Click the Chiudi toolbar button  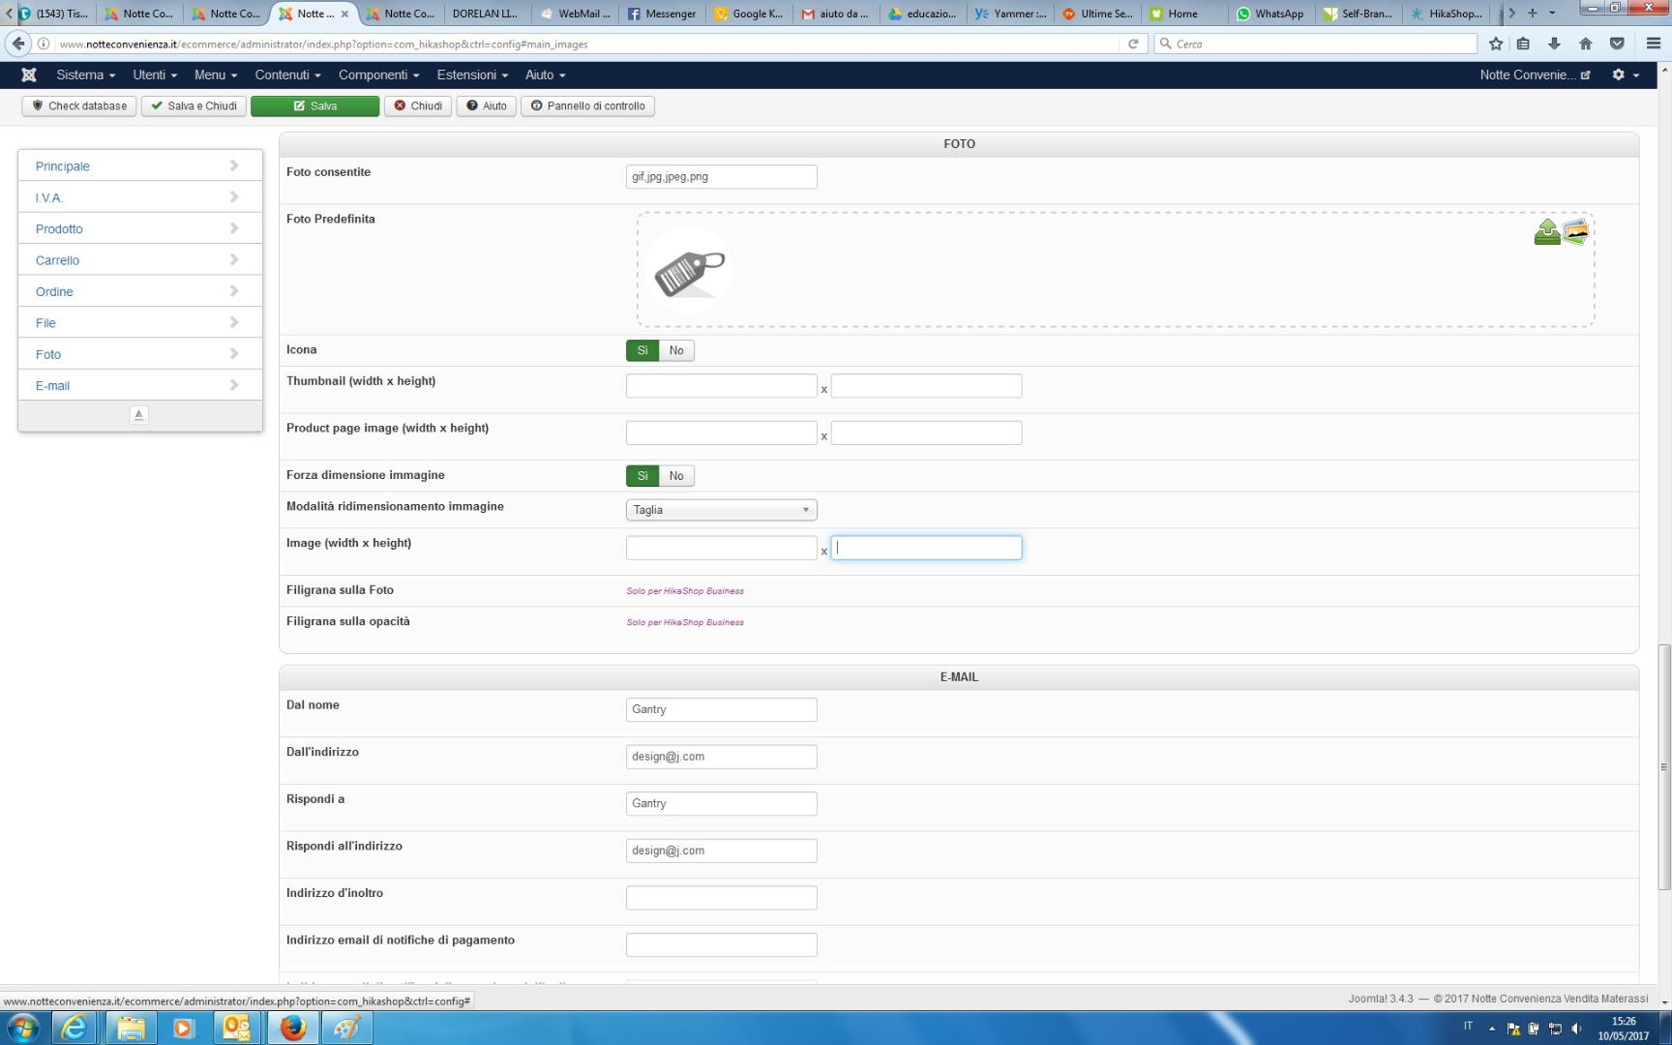point(418,106)
